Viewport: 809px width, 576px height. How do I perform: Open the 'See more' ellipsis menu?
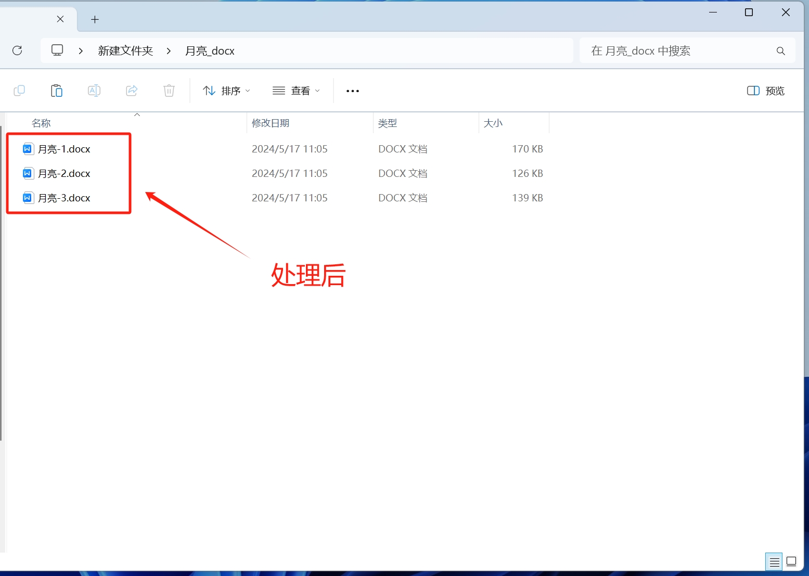(352, 91)
